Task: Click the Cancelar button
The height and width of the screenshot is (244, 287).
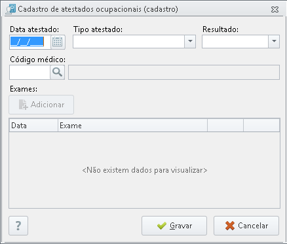Action: [x=246, y=226]
